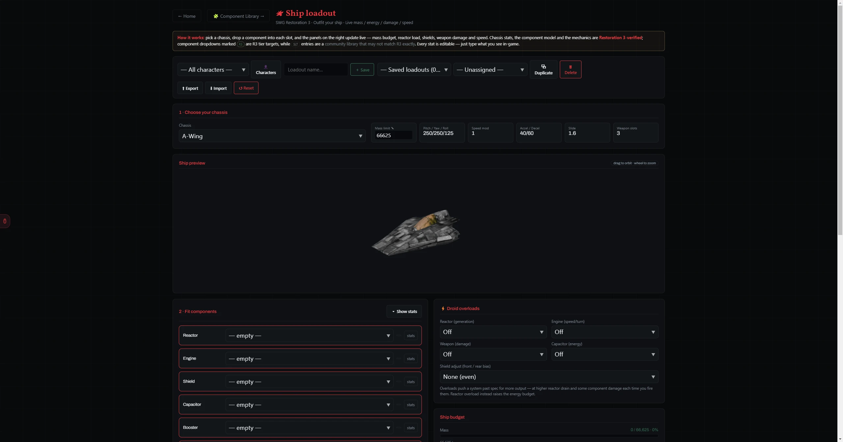
Task: Set the Reactor (generation) overload level
Action: click(493, 332)
